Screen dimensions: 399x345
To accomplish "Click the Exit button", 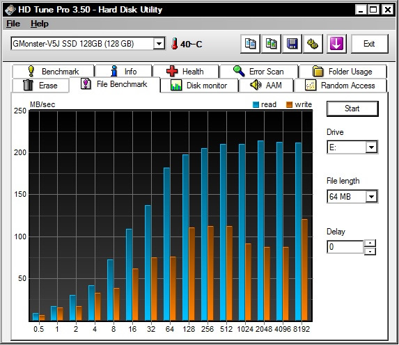I will click(x=370, y=44).
